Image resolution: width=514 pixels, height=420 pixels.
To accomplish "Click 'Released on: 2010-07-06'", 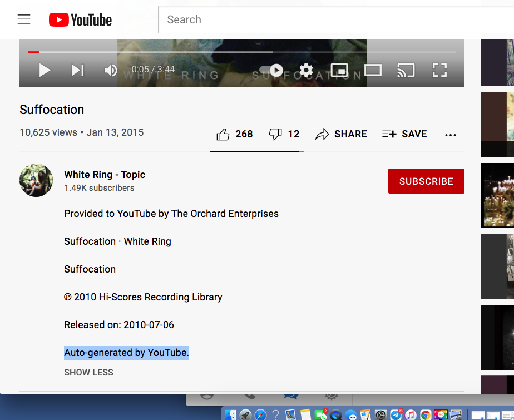I will [119, 325].
